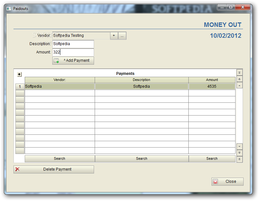Screen dimensions: 259x201
Task: Minimize the Paidouts window
Action: click(222, 7)
